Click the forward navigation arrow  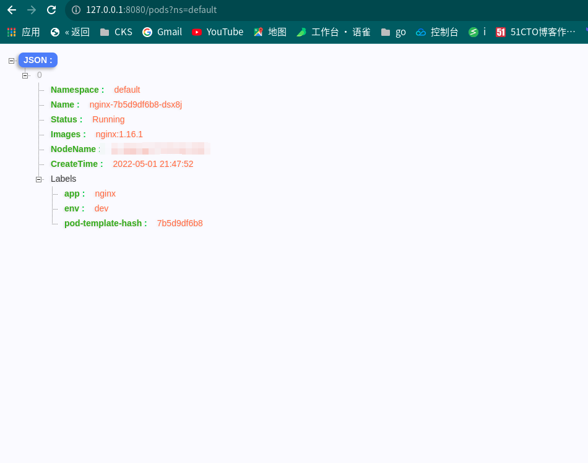(x=32, y=10)
